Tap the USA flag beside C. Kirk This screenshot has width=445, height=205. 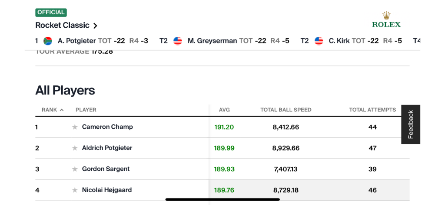pos(319,41)
